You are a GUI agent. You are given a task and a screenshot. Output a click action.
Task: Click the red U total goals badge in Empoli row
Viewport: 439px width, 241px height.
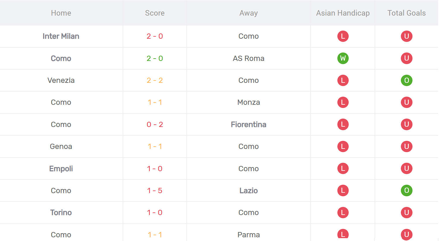406,169
